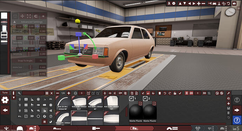Click the confirm checkmark toolbar icon
242x131 pixels.
tap(180, 93)
